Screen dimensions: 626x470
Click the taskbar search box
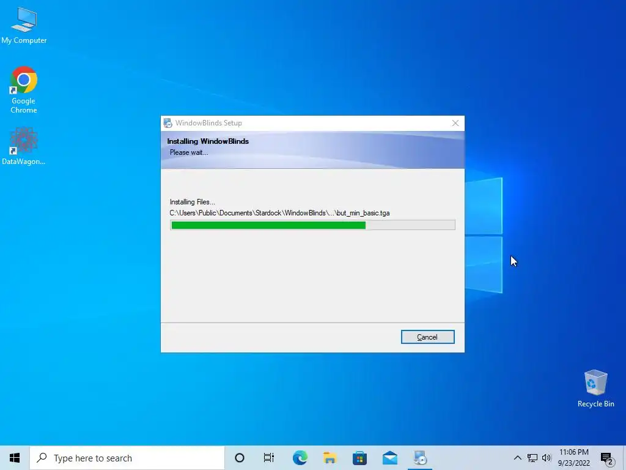coord(127,458)
